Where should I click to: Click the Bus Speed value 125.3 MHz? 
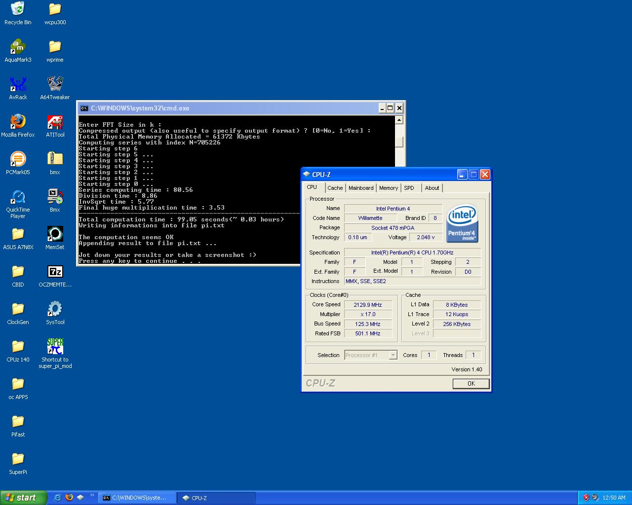[x=368, y=324]
